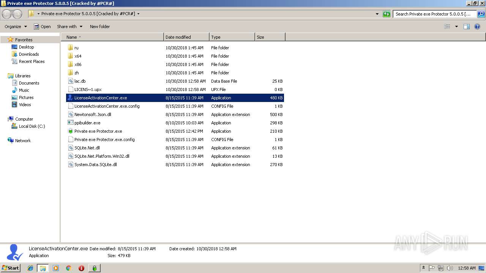The image size is (486, 273).
Task: Select Favorites in navigation pane
Action: (x=24, y=40)
